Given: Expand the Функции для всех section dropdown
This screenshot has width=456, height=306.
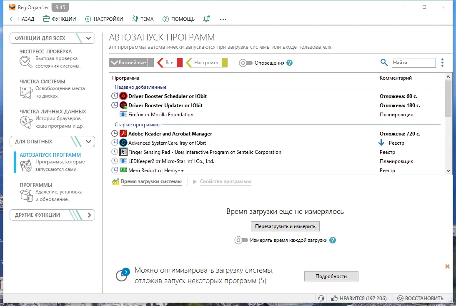Looking at the screenshot, I should [x=53, y=38].
